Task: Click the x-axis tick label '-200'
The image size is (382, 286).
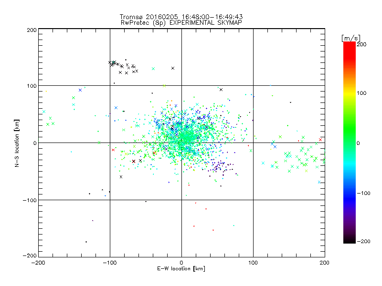Action: pyautogui.click(x=38, y=263)
